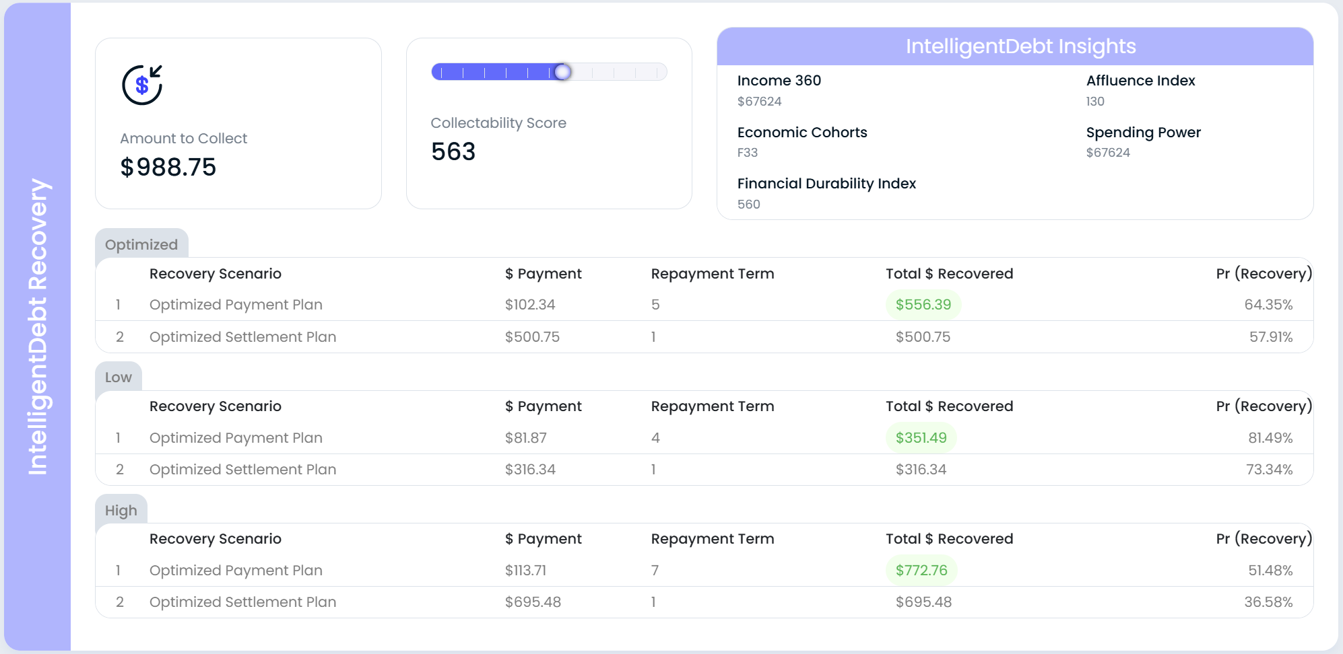Click the $772.76 total recovered badge

point(921,571)
